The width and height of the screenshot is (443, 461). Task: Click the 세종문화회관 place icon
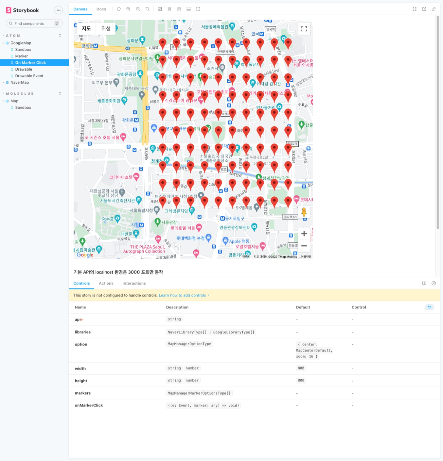[124, 100]
